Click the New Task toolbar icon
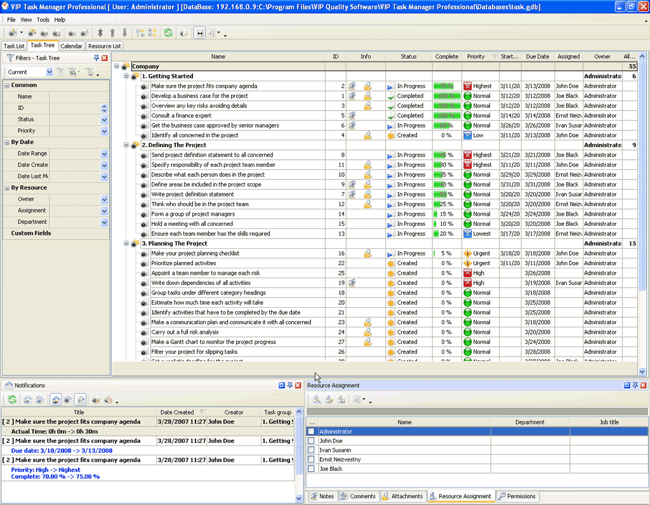The image size is (650, 505). click(x=13, y=33)
